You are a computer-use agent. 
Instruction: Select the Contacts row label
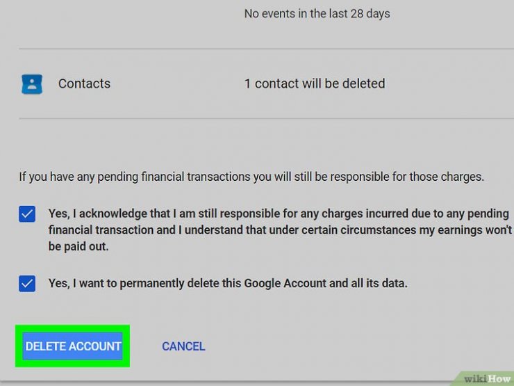point(84,83)
